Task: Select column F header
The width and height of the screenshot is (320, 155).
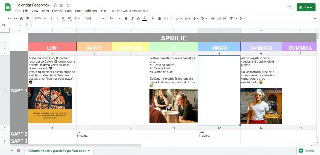Action: pos(219,31)
